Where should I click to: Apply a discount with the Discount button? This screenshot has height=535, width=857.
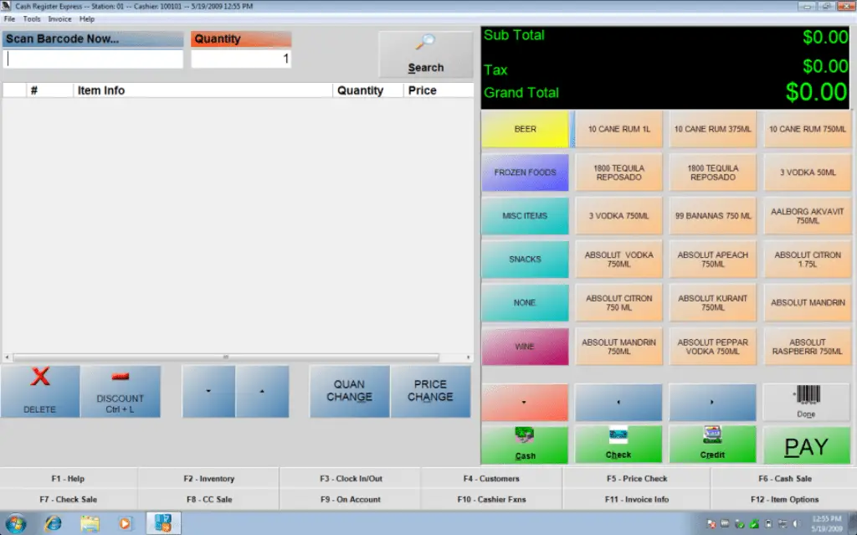coord(120,392)
